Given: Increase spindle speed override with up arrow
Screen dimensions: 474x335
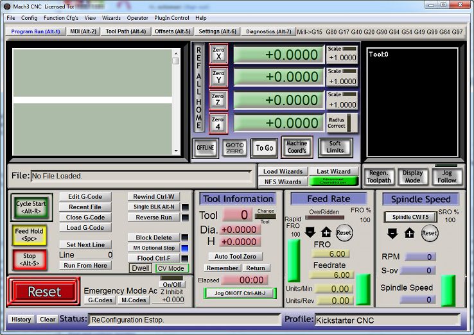Looking at the screenshot, I should [409, 233].
